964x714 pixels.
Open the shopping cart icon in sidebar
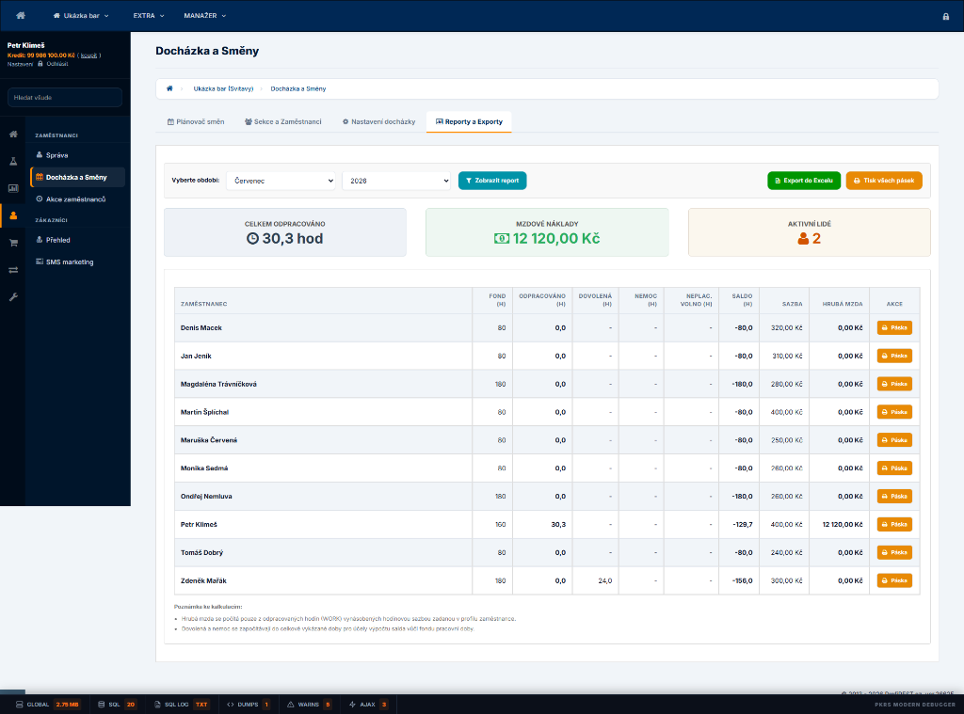coord(13,243)
